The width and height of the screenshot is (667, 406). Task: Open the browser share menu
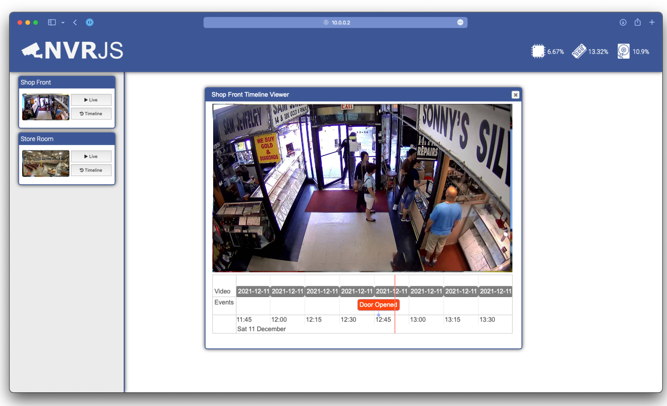[x=637, y=22]
